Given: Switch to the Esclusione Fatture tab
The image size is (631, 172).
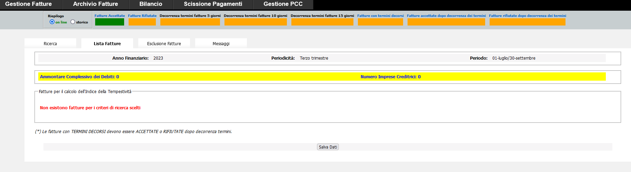Looking at the screenshot, I should point(164,43).
